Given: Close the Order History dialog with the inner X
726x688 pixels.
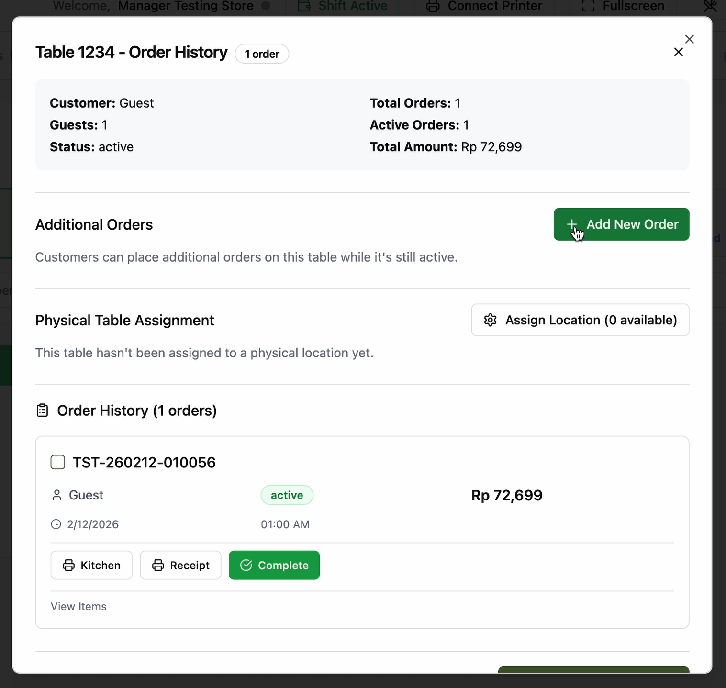Looking at the screenshot, I should pyautogui.click(x=678, y=52).
